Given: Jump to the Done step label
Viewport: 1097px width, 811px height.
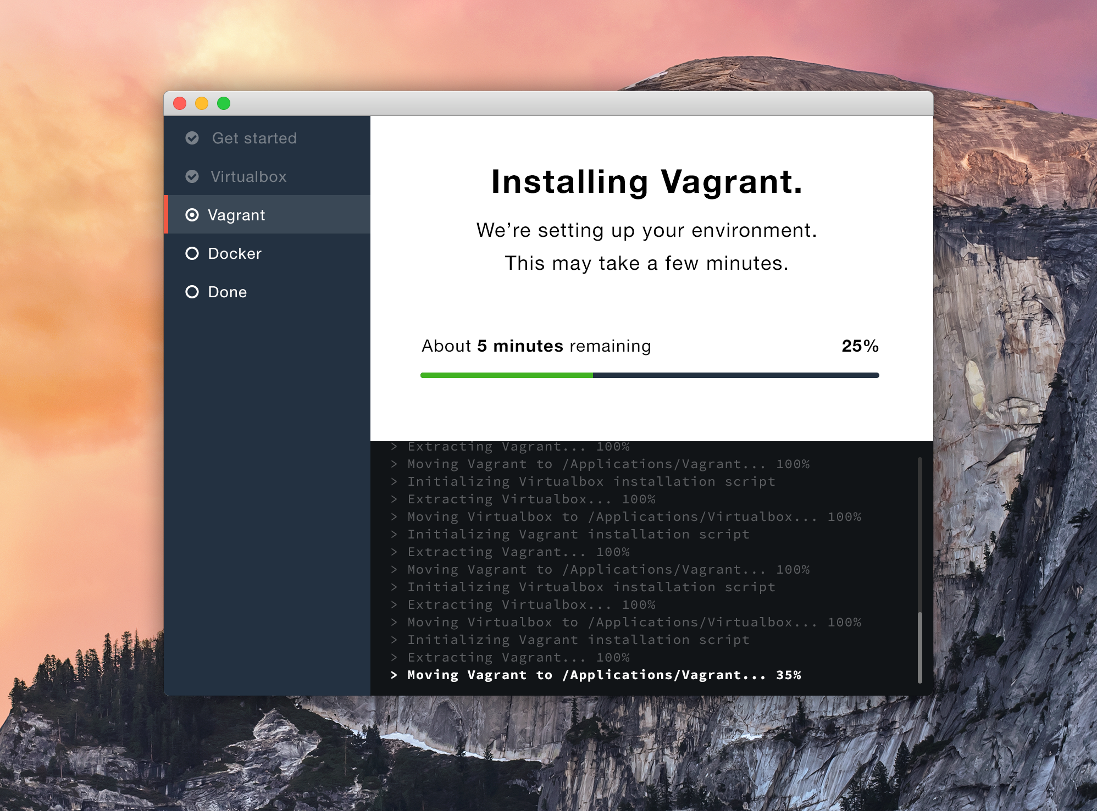Looking at the screenshot, I should (x=227, y=292).
